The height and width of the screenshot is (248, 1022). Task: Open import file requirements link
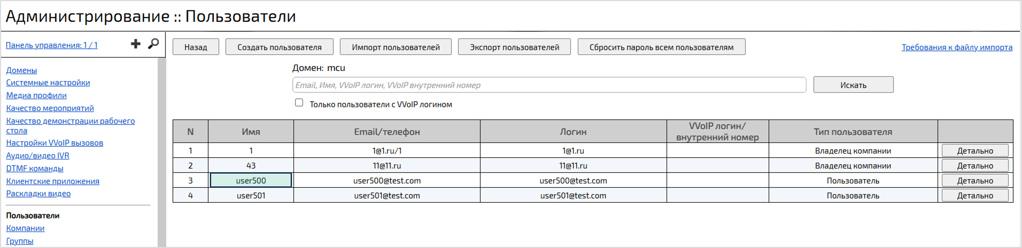pos(957,48)
